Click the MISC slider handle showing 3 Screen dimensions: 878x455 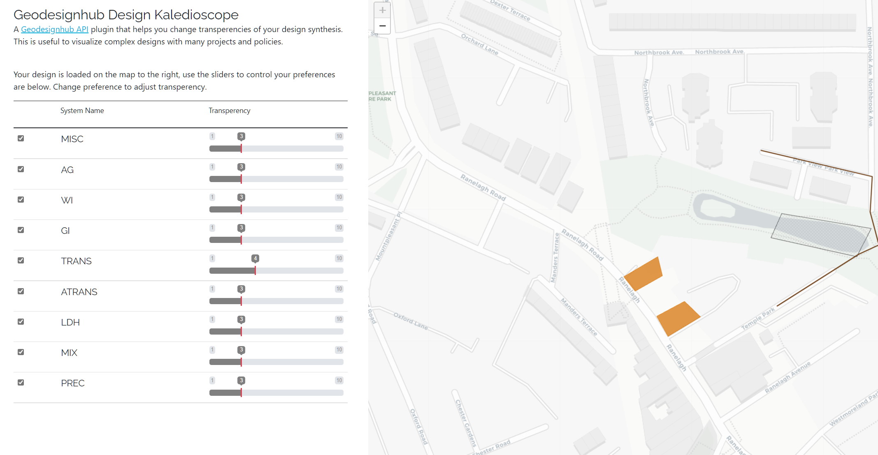242,136
